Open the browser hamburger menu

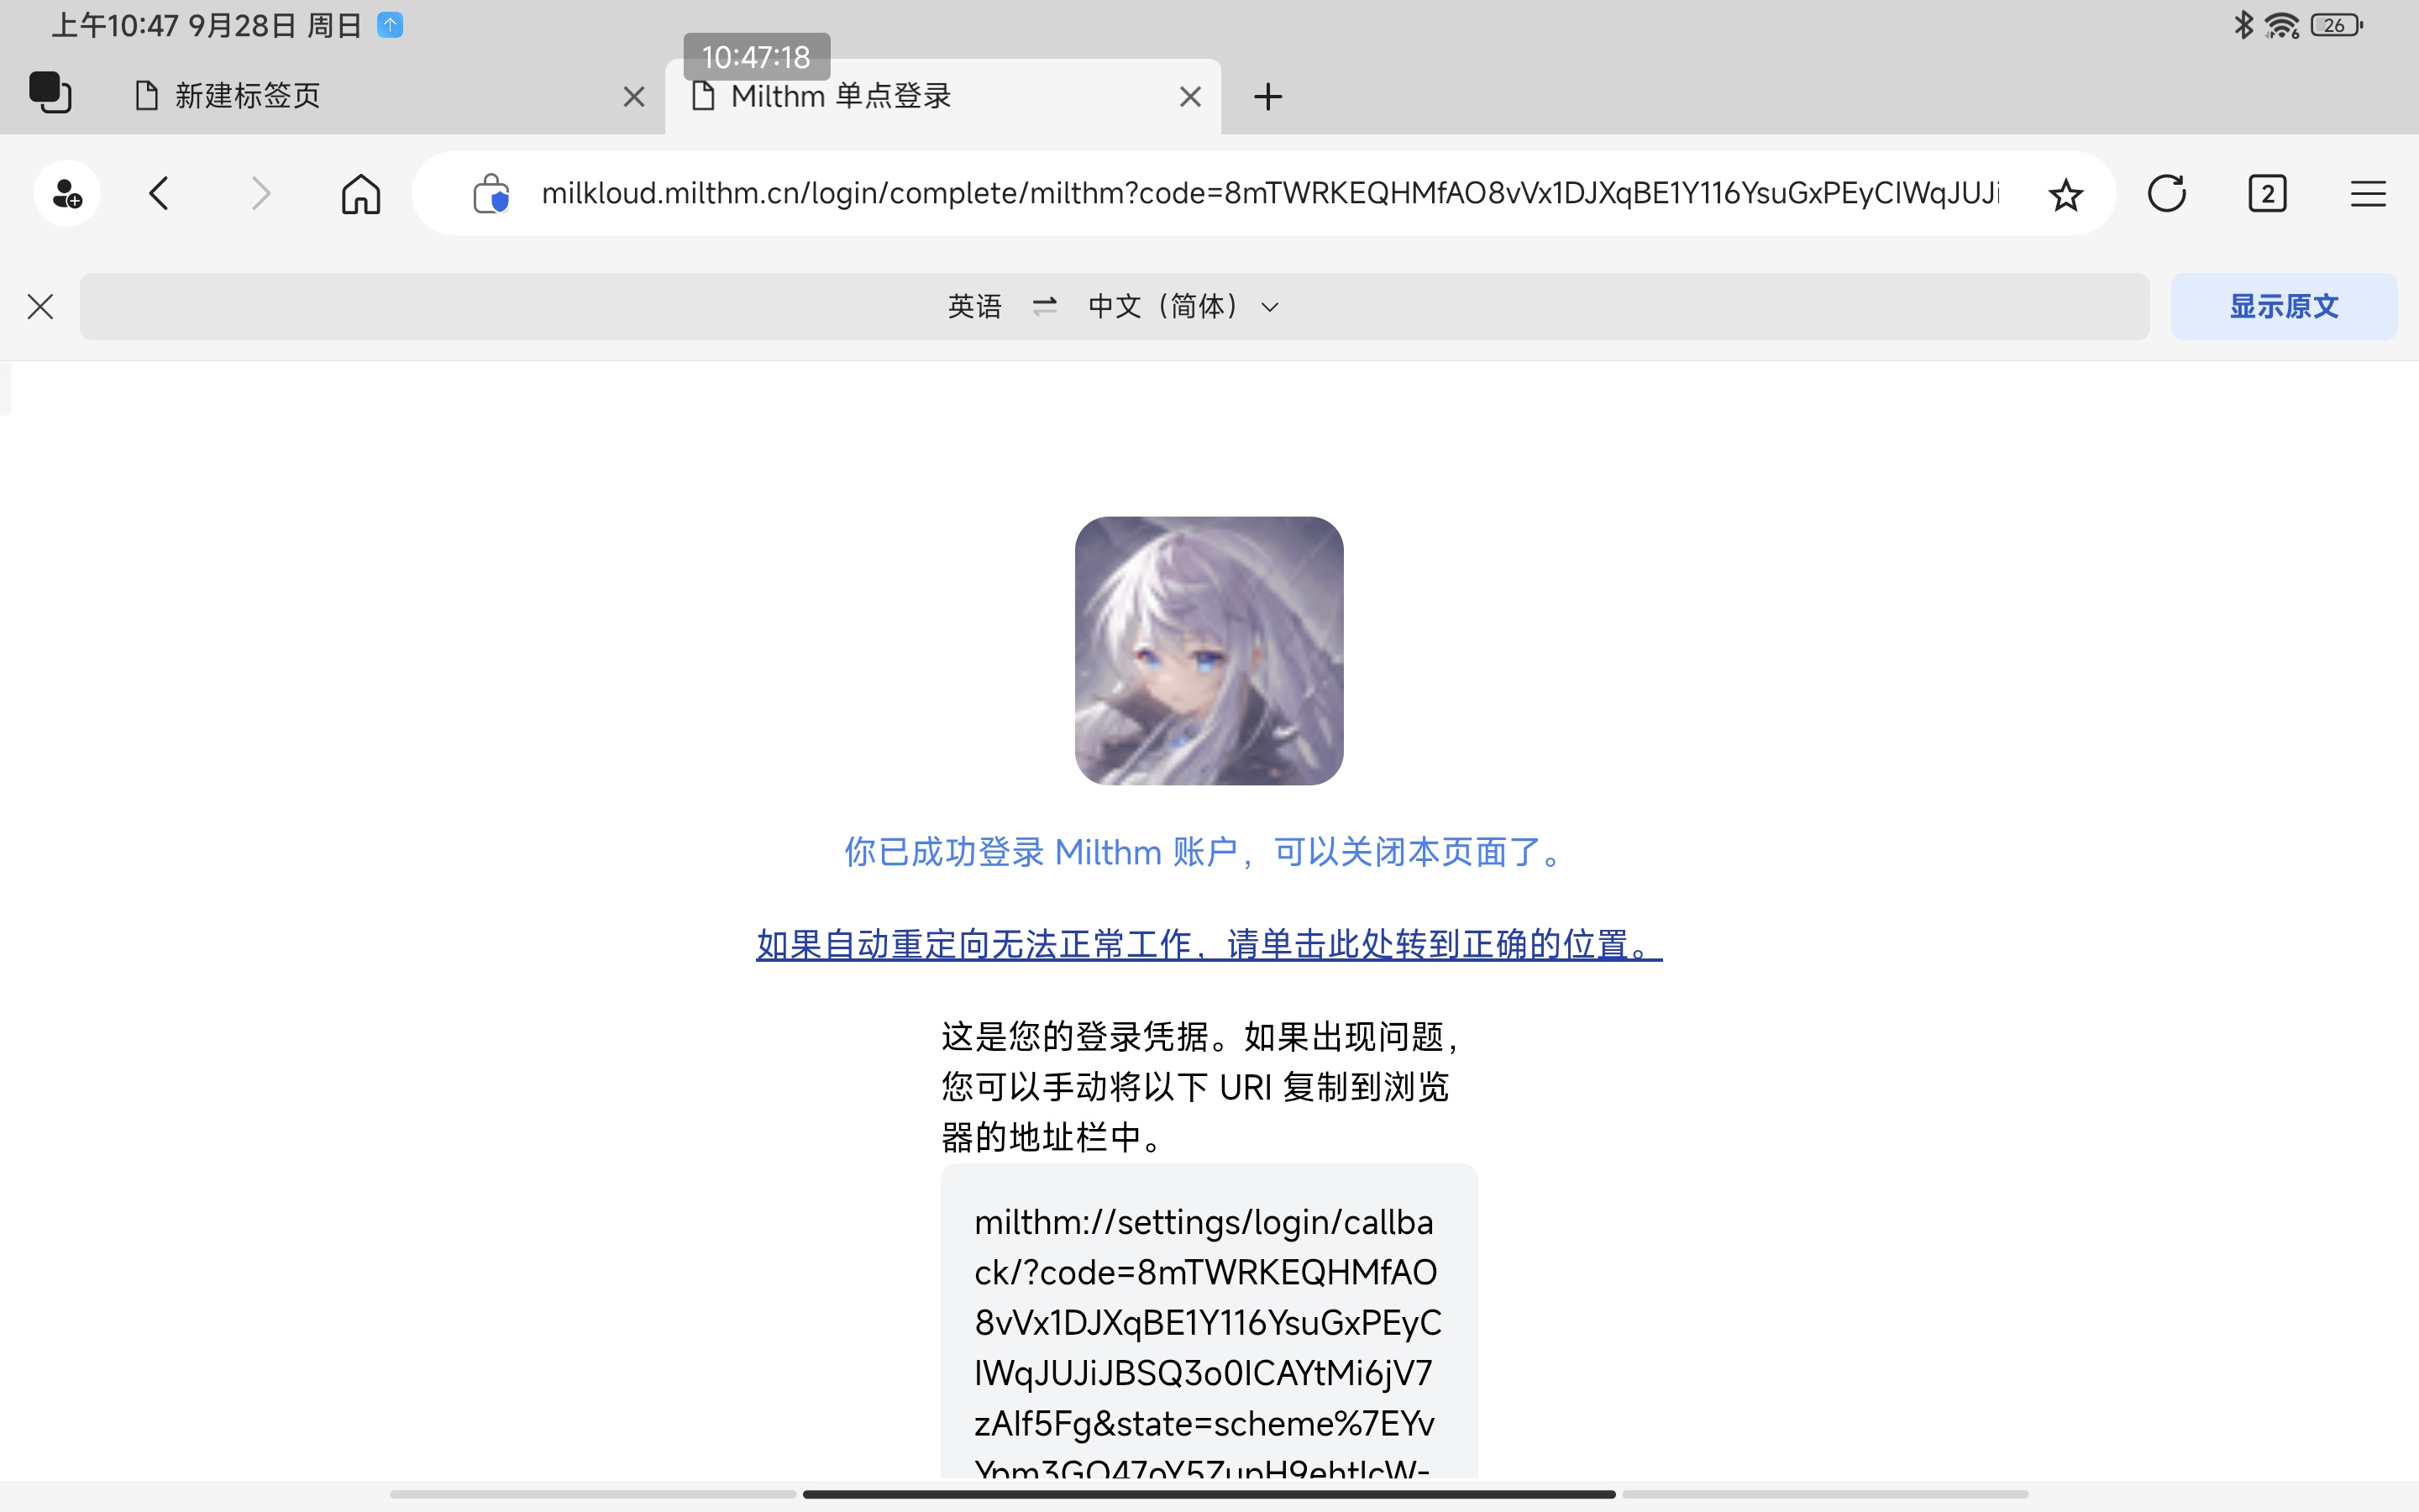point(2368,193)
